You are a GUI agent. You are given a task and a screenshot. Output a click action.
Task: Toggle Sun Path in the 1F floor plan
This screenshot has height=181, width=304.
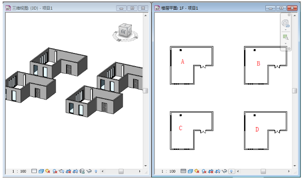pos(197,171)
